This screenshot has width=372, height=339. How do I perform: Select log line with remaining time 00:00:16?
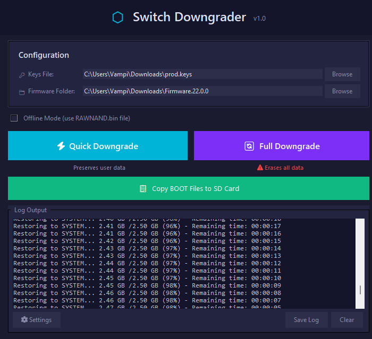pos(147,233)
